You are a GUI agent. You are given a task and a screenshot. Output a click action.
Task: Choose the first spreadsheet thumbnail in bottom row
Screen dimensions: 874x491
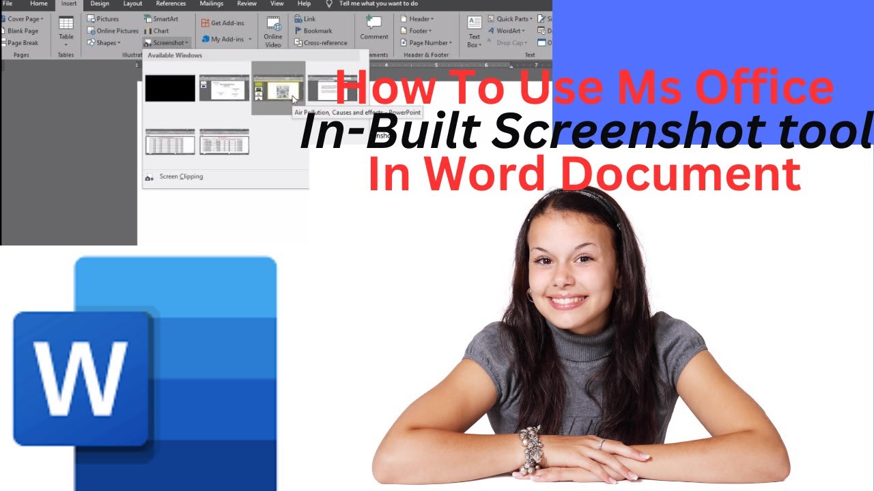(x=170, y=141)
